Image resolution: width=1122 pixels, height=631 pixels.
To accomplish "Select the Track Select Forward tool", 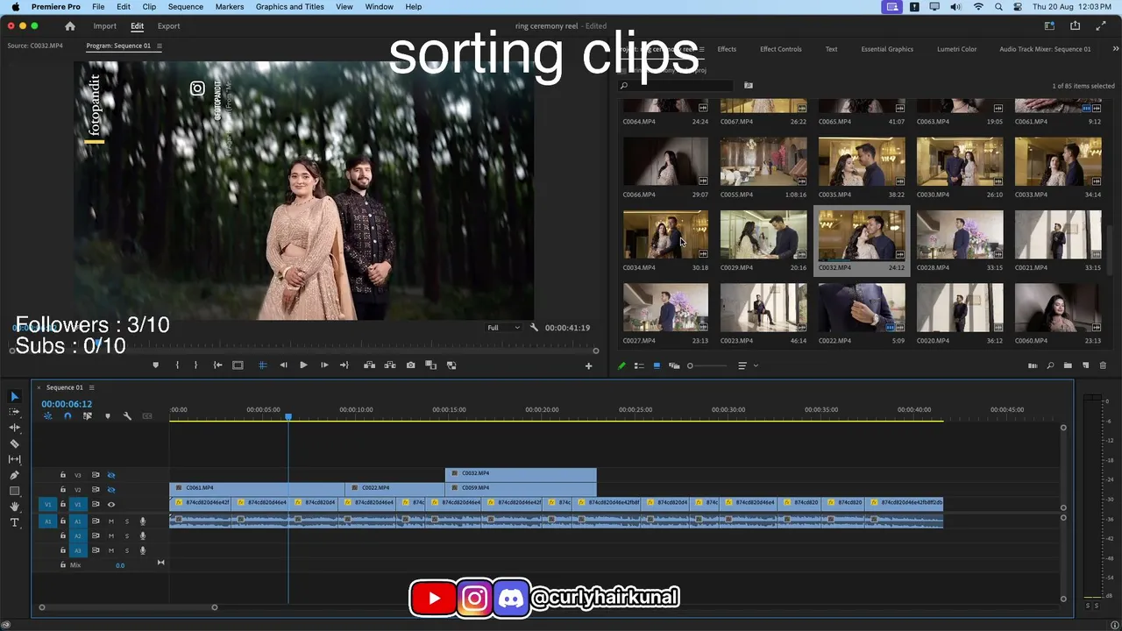I will click(x=14, y=412).
